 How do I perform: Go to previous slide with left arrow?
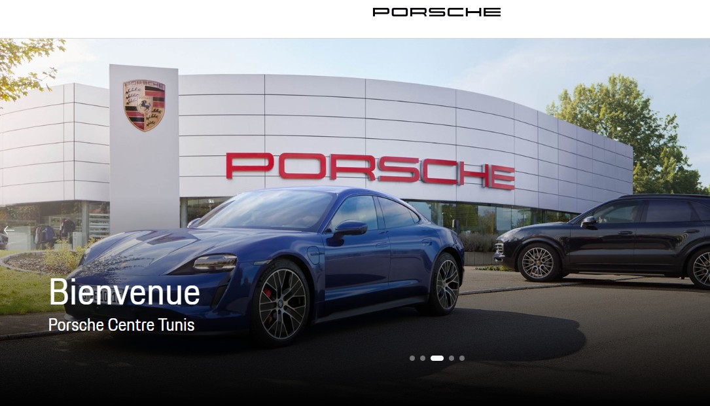[9, 231]
